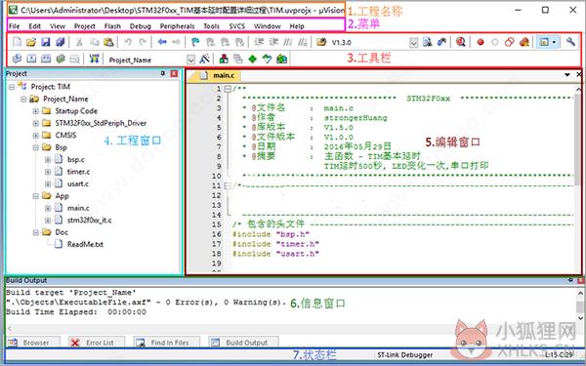Expand the Startup Code folder
The image size is (586, 366).
coord(35,111)
